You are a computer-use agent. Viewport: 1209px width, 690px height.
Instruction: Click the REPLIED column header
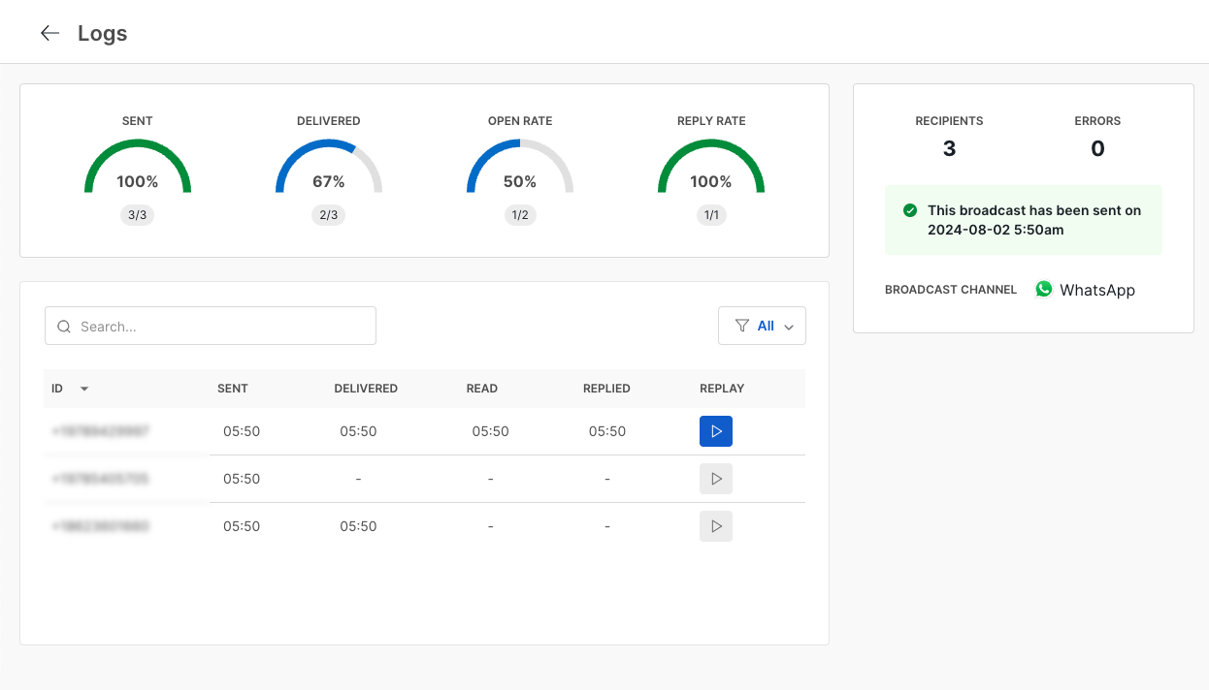coord(606,389)
